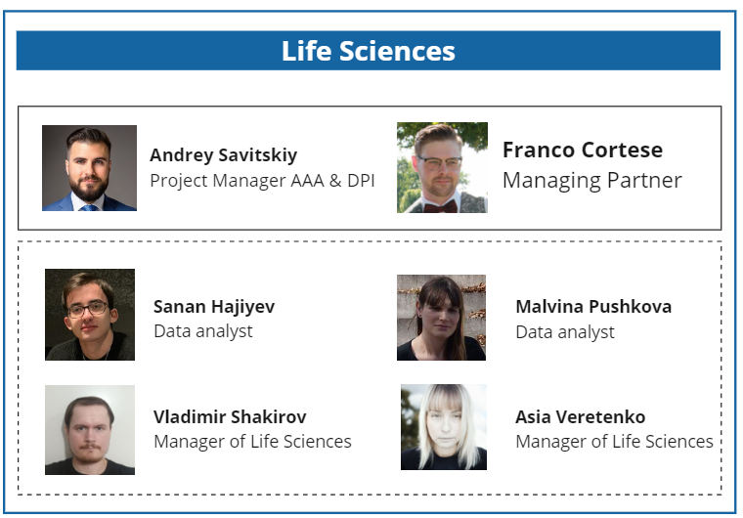
Task: Select Manager of Life Sciences under Vladimir Shakirov
Action: tap(252, 442)
